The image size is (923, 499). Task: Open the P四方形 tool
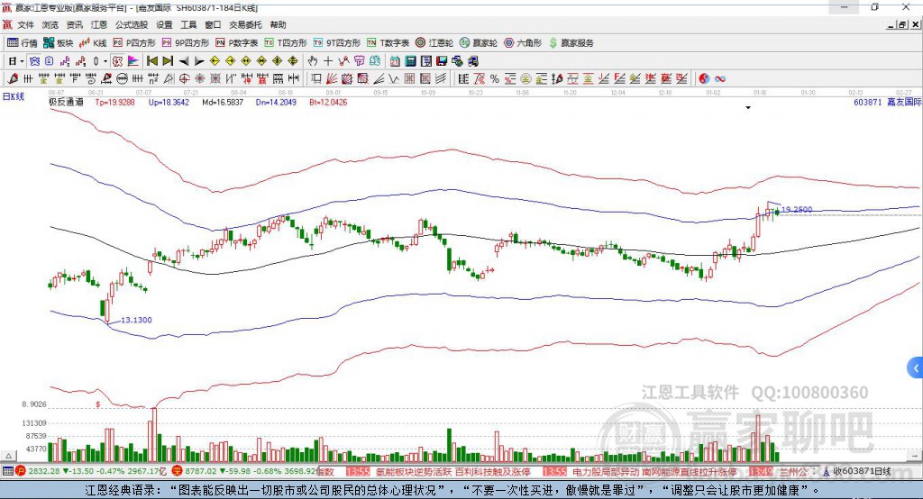tap(134, 43)
